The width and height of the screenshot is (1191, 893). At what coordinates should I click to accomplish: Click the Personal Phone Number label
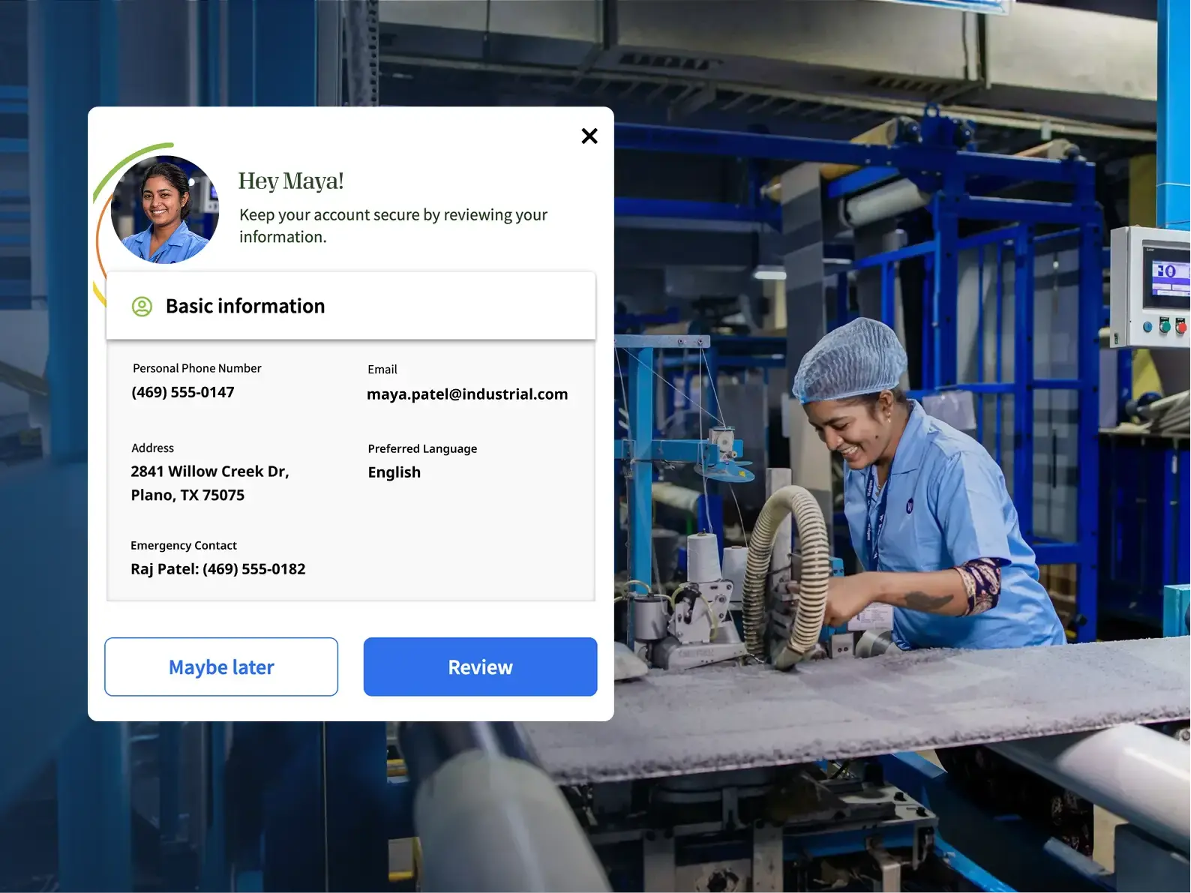(197, 368)
